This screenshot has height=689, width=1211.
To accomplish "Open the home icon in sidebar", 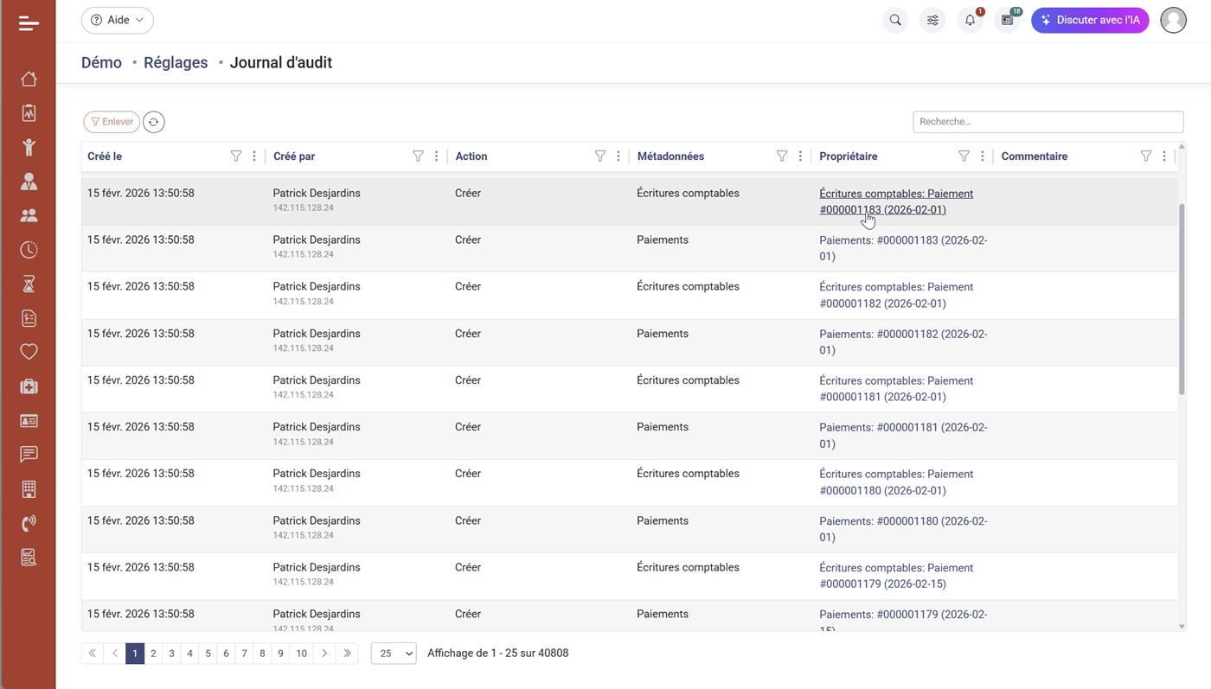I will 29,80.
